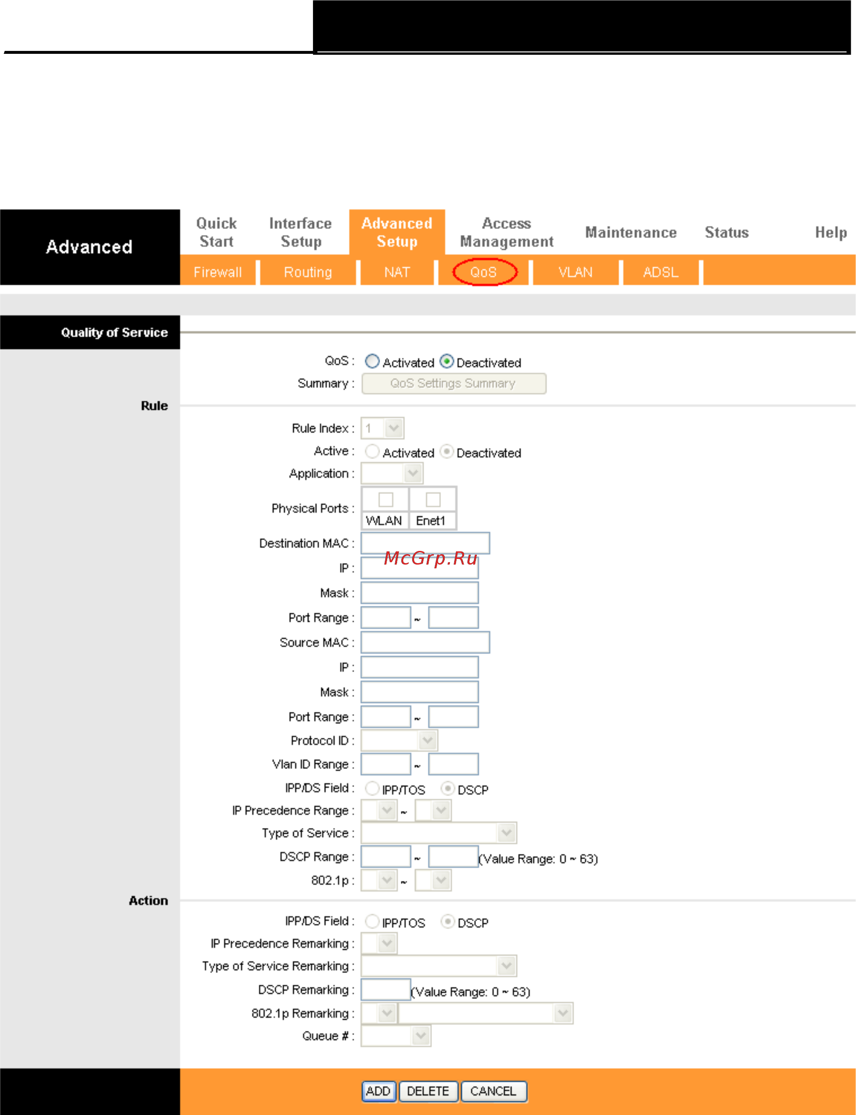The width and height of the screenshot is (856, 1115).
Task: Click the Destination MAC field
Action: [x=425, y=543]
